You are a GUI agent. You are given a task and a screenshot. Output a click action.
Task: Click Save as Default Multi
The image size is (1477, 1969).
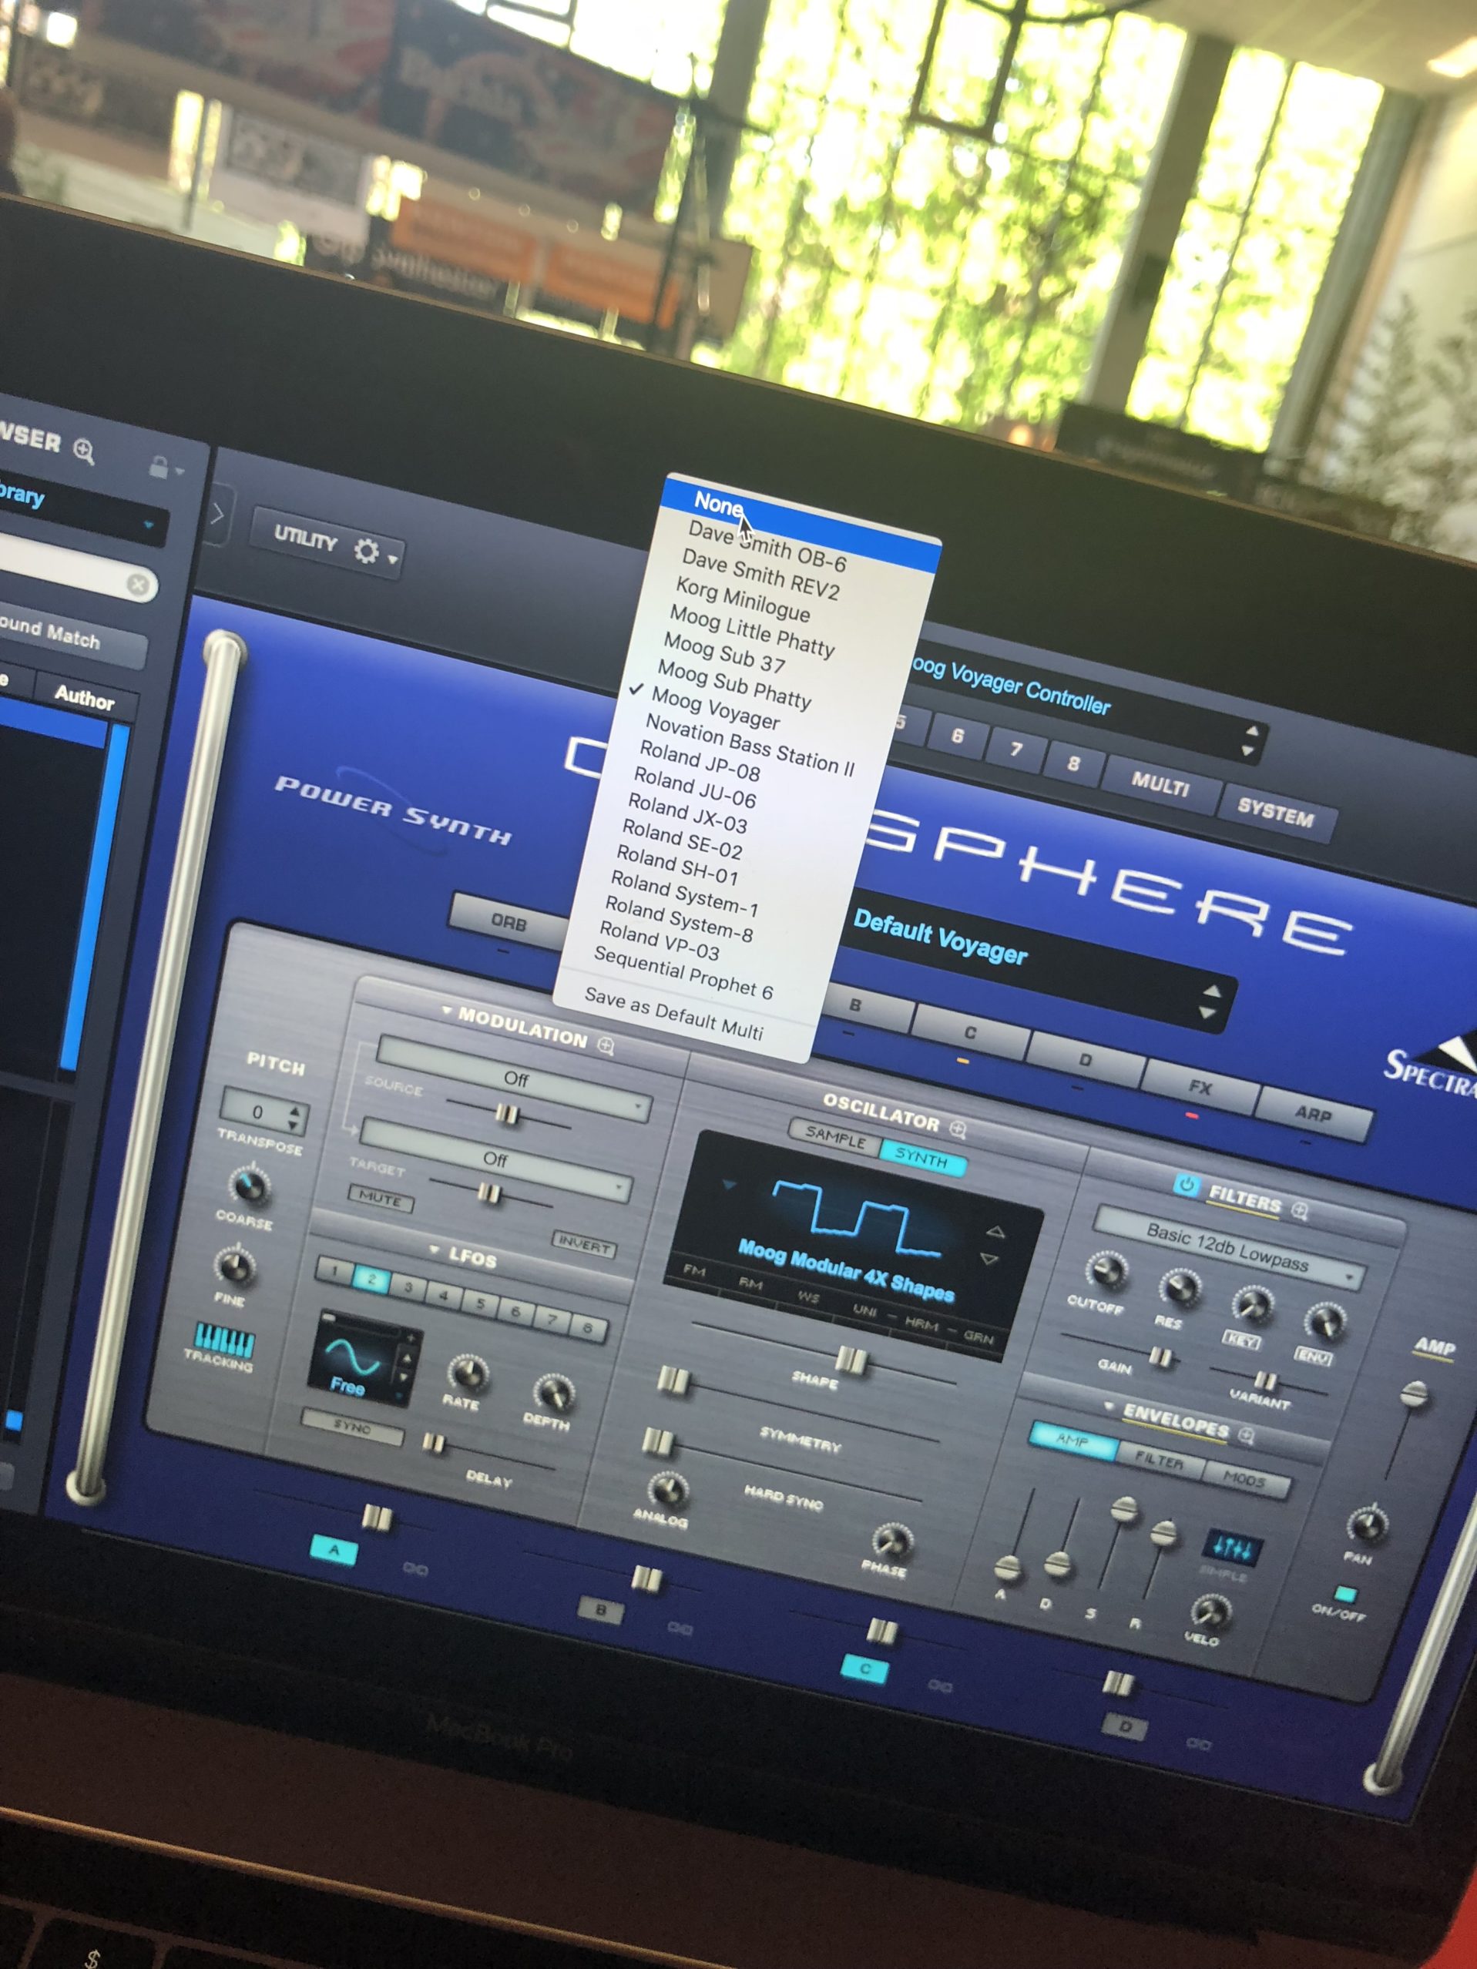(673, 1013)
